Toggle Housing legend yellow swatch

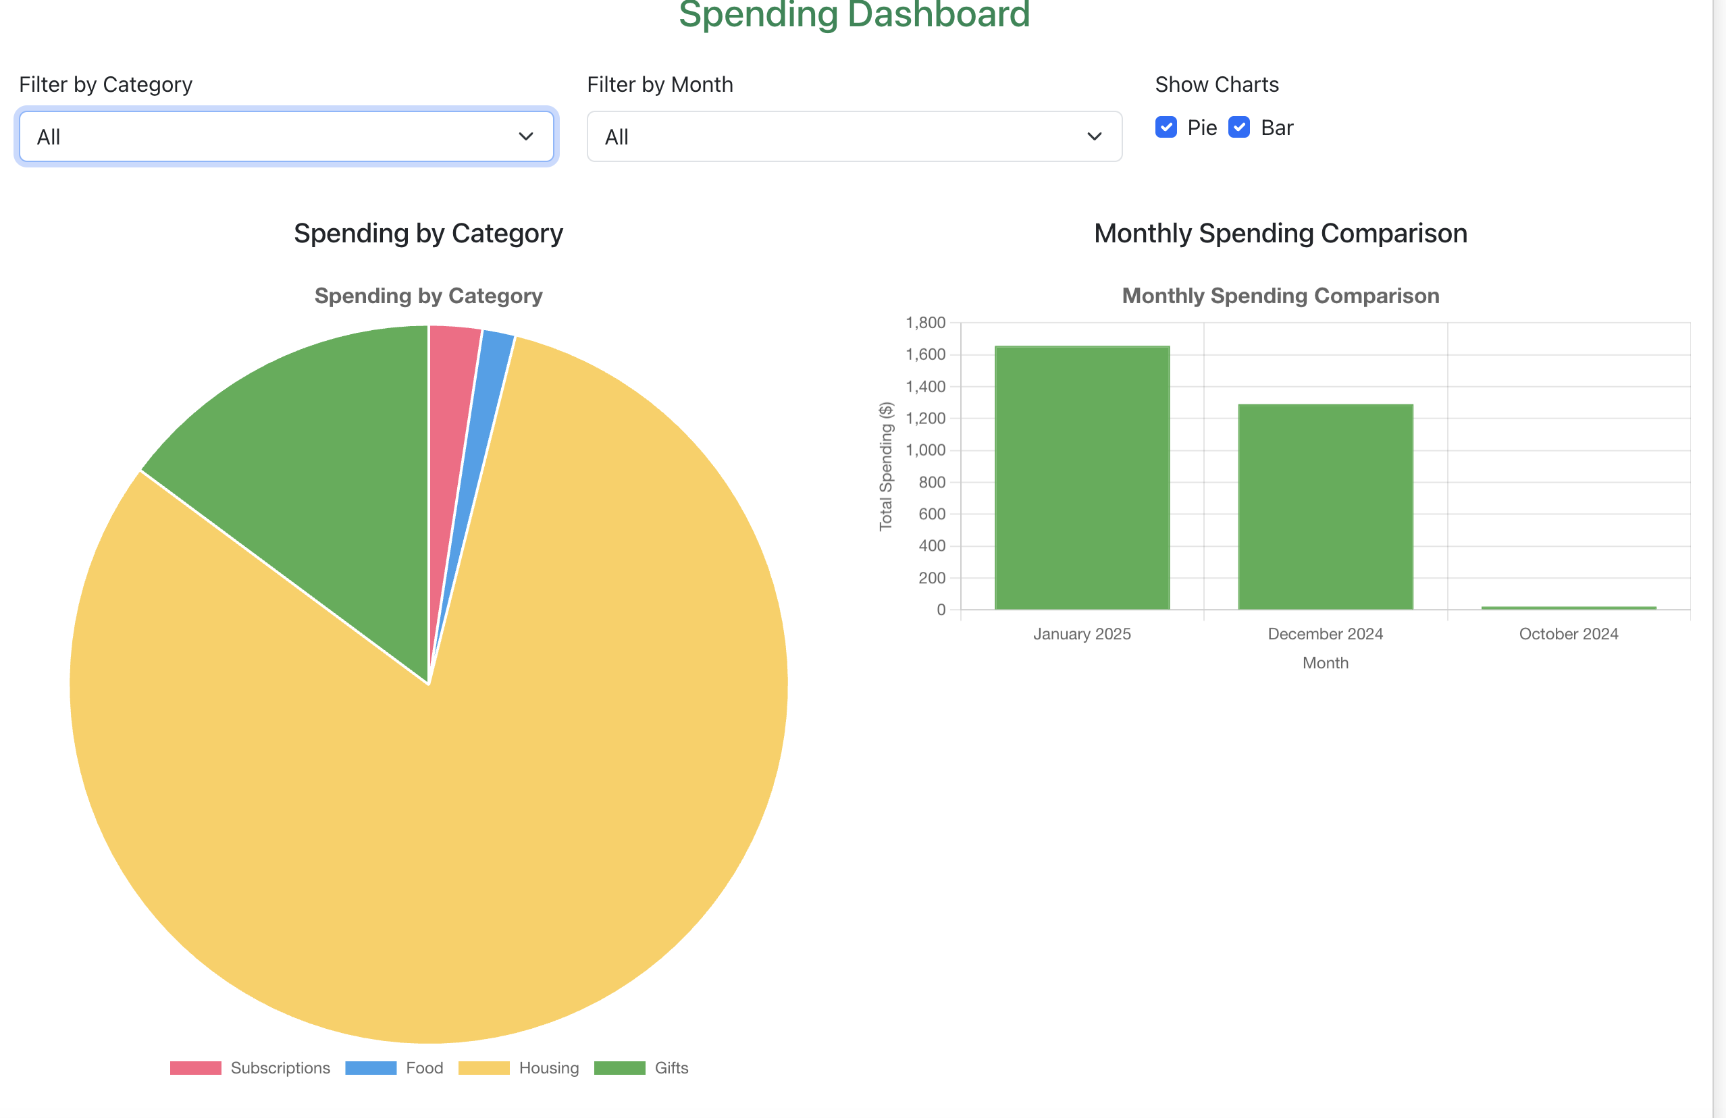point(483,1068)
